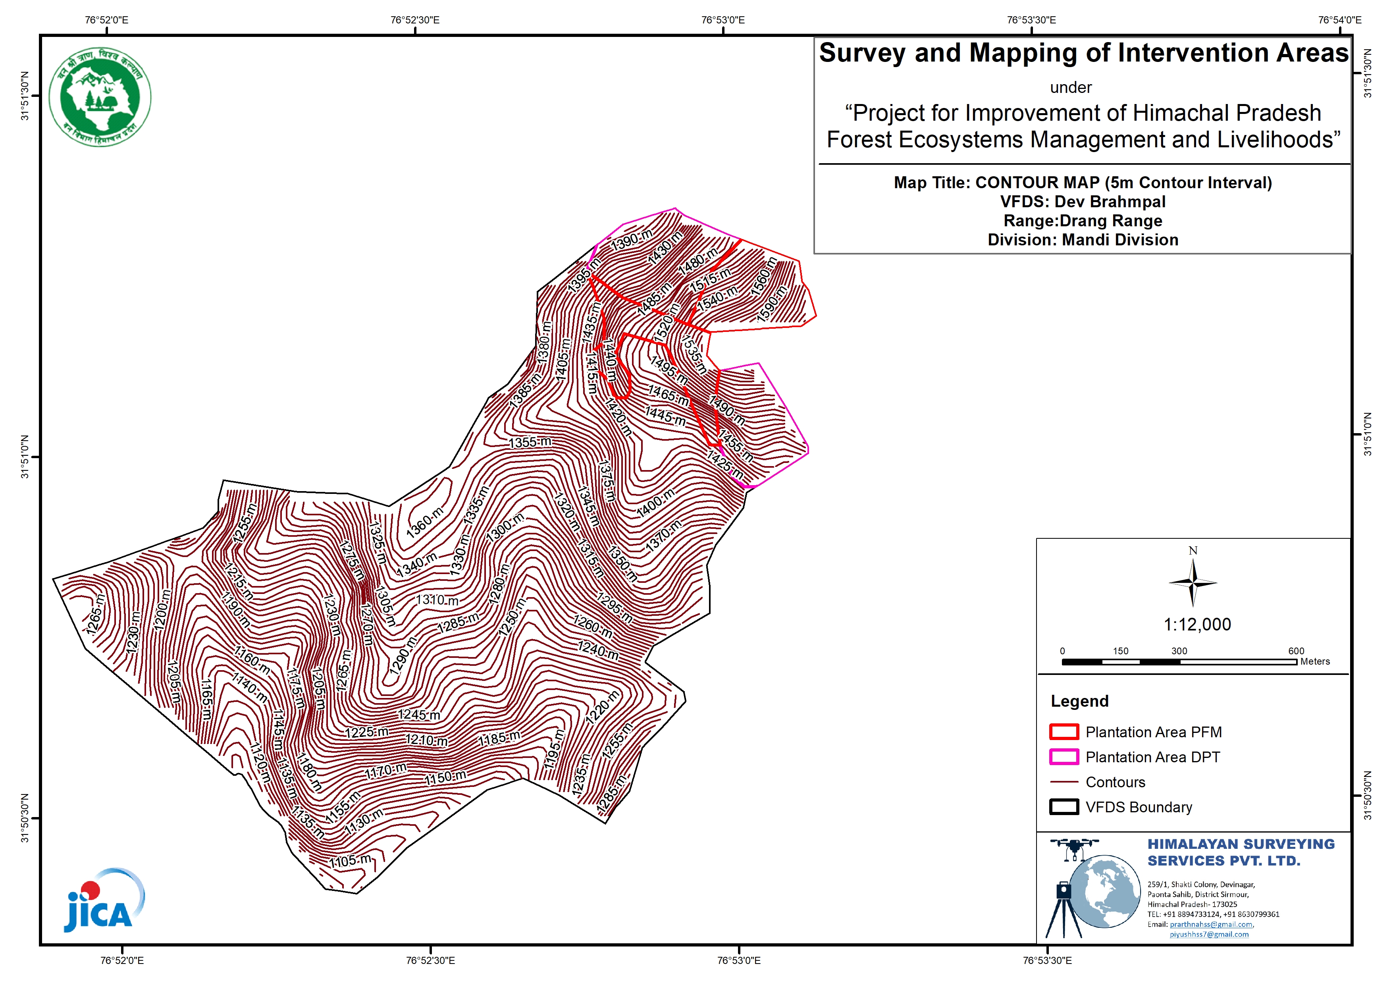Image resolution: width=1393 pixels, height=985 pixels.
Task: Click the north arrow compass star
Action: pos(1193,583)
